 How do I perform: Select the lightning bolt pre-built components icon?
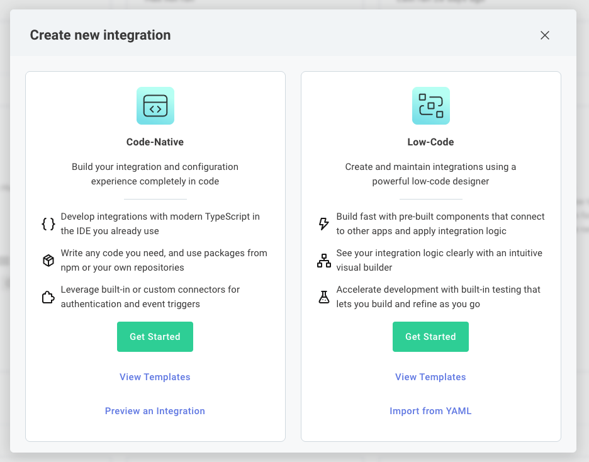click(x=323, y=223)
